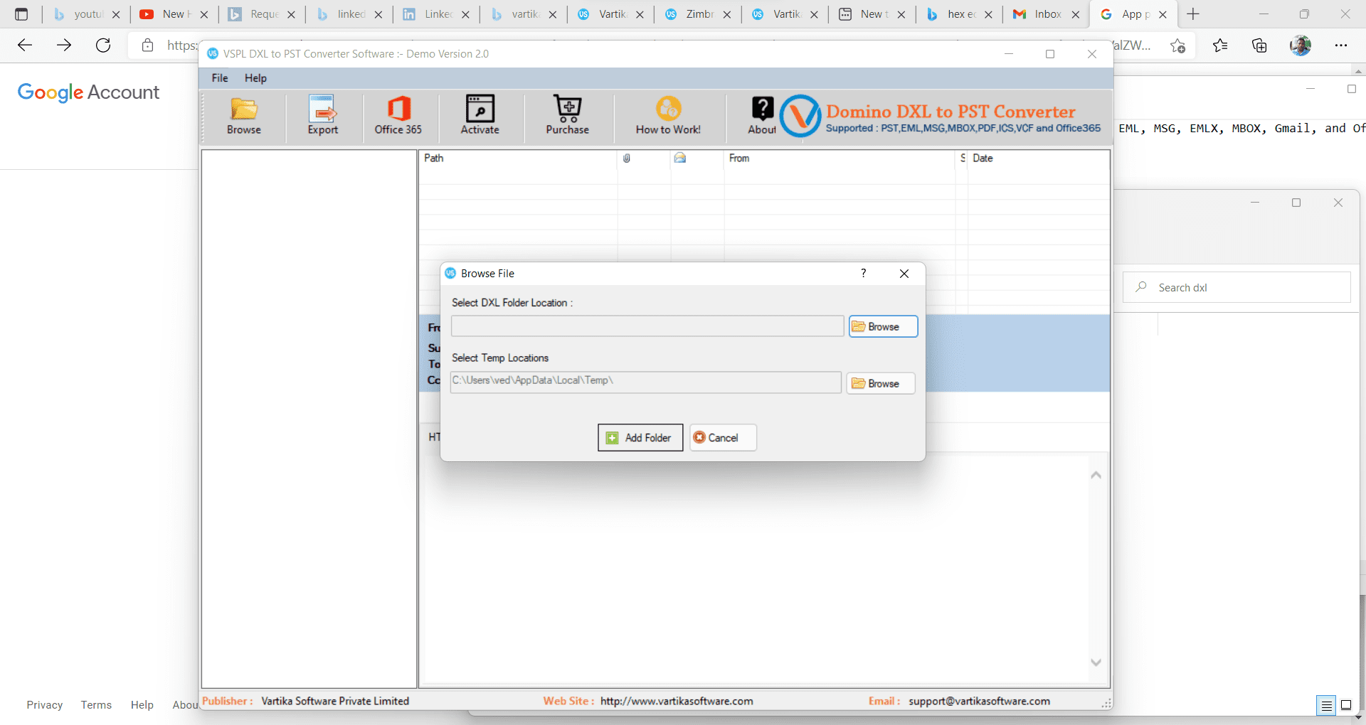The width and height of the screenshot is (1366, 725).
Task: Open the Privacy footer link
Action: 45,704
